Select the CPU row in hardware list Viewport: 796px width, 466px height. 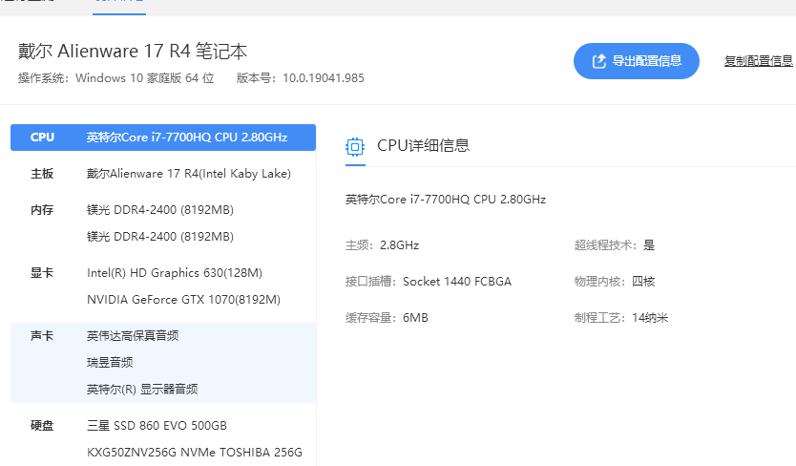click(163, 138)
